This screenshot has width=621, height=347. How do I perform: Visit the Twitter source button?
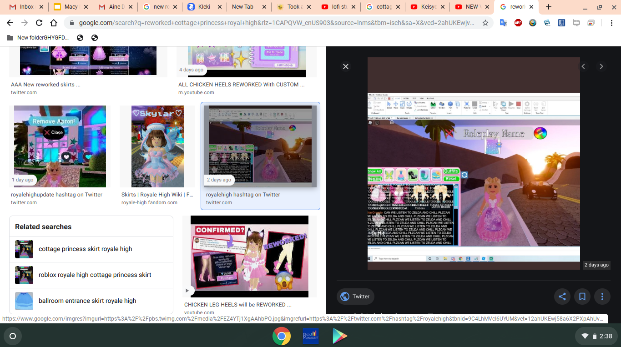[x=355, y=297]
